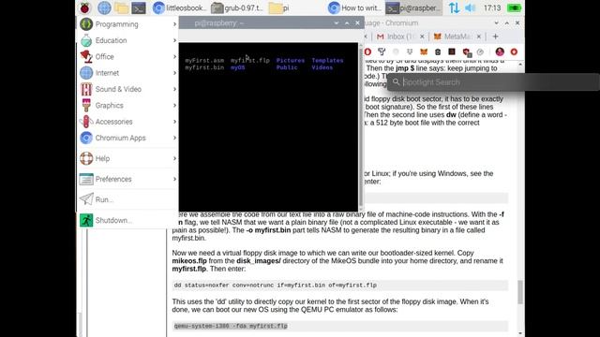Viewport: 600px width, 337px height.
Task: Click the terminal window's vertical scrollbar
Action: pyautogui.click(x=361, y=126)
